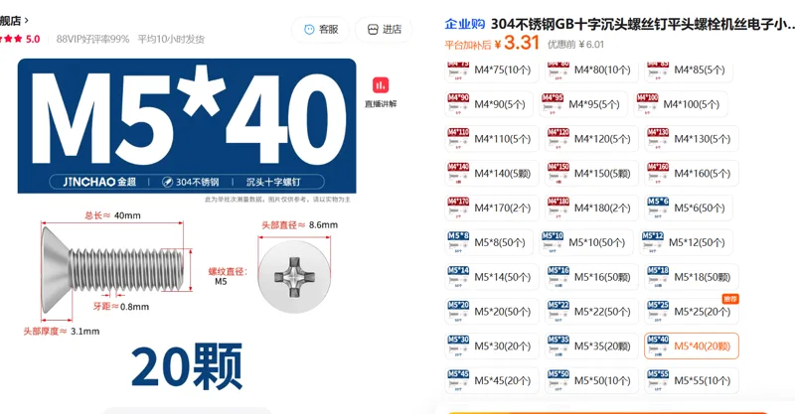Choose the M4*170(2个) option
The height and width of the screenshot is (414, 795).
(492, 207)
